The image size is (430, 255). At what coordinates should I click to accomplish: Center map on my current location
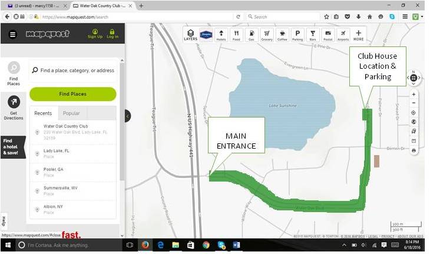coord(414,113)
